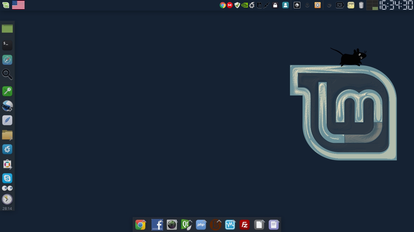Image resolution: width=414 pixels, height=232 pixels.
Task: Click the yellow notes applet icon
Action: 351,5
